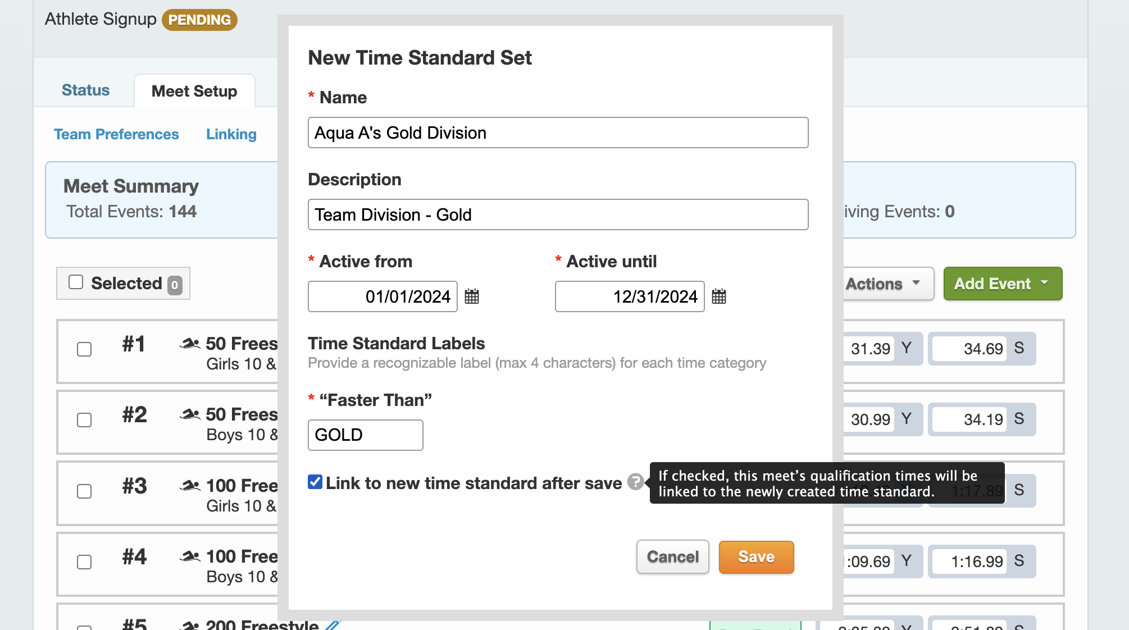Screen dimensions: 1129x630
Task: Open the Add Event dropdown
Action: tap(1003, 284)
